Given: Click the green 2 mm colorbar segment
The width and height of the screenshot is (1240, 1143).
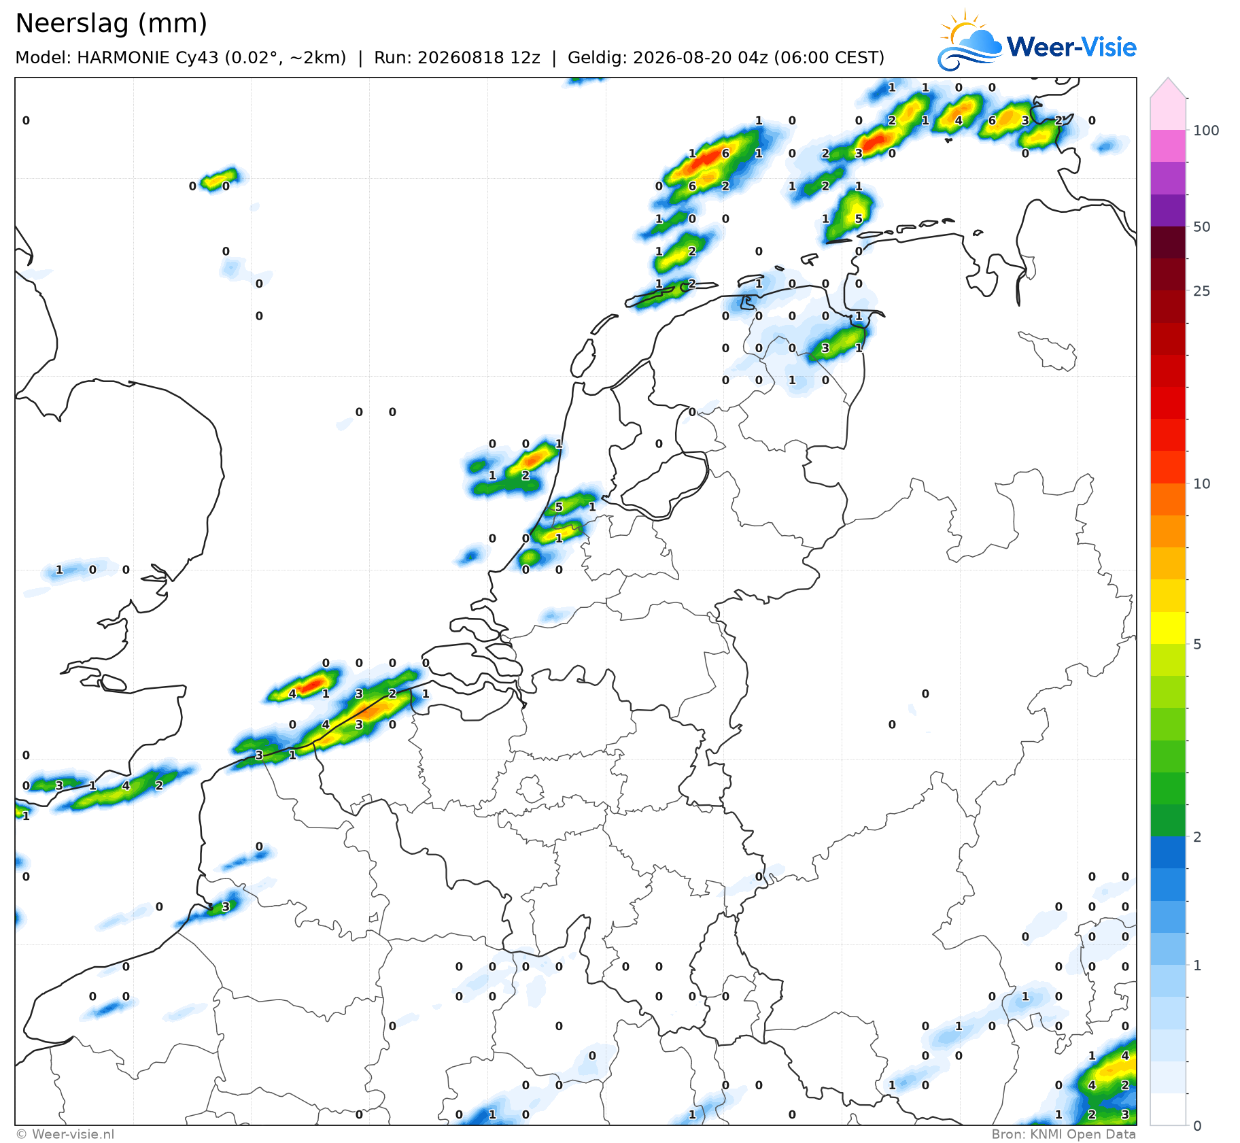Looking at the screenshot, I should 1168,821.
